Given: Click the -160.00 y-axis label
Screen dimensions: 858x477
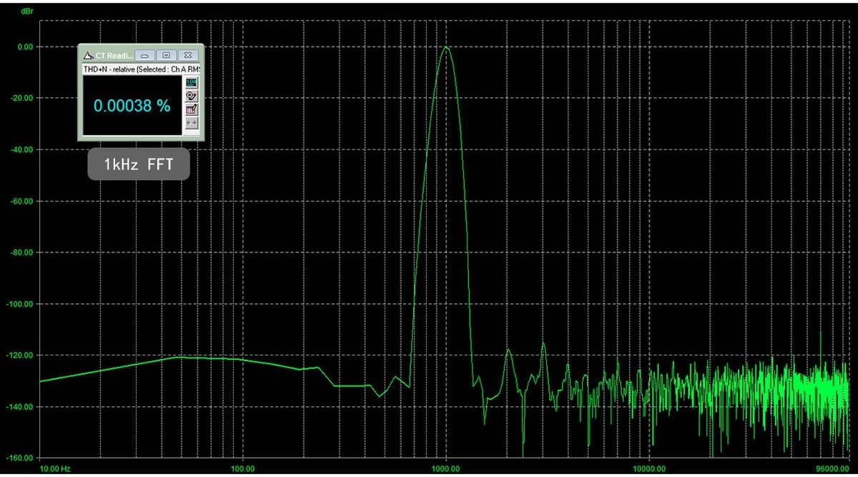Looking at the screenshot, I should click(19, 458).
